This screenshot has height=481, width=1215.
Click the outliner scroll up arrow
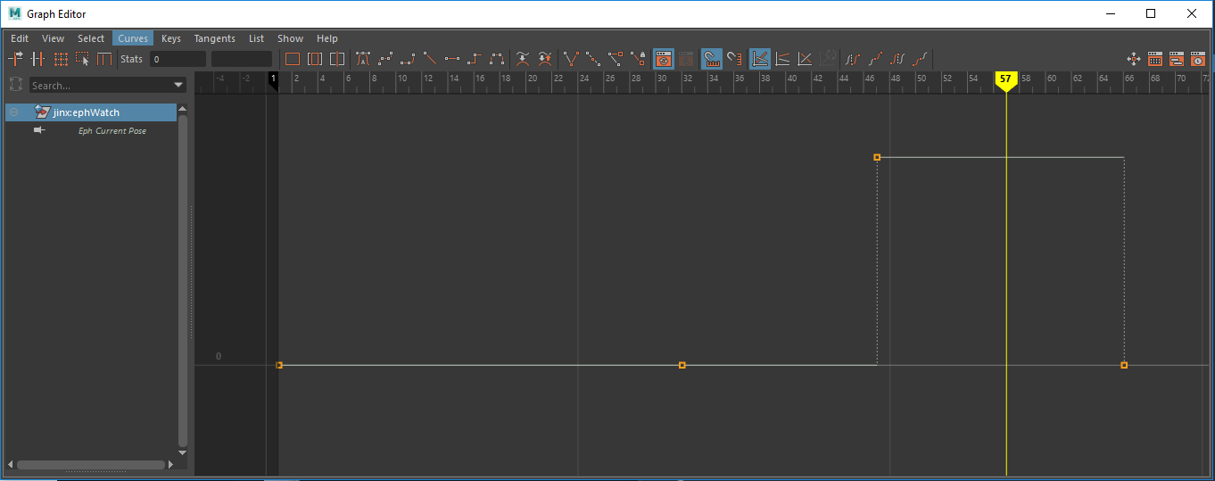[183, 110]
